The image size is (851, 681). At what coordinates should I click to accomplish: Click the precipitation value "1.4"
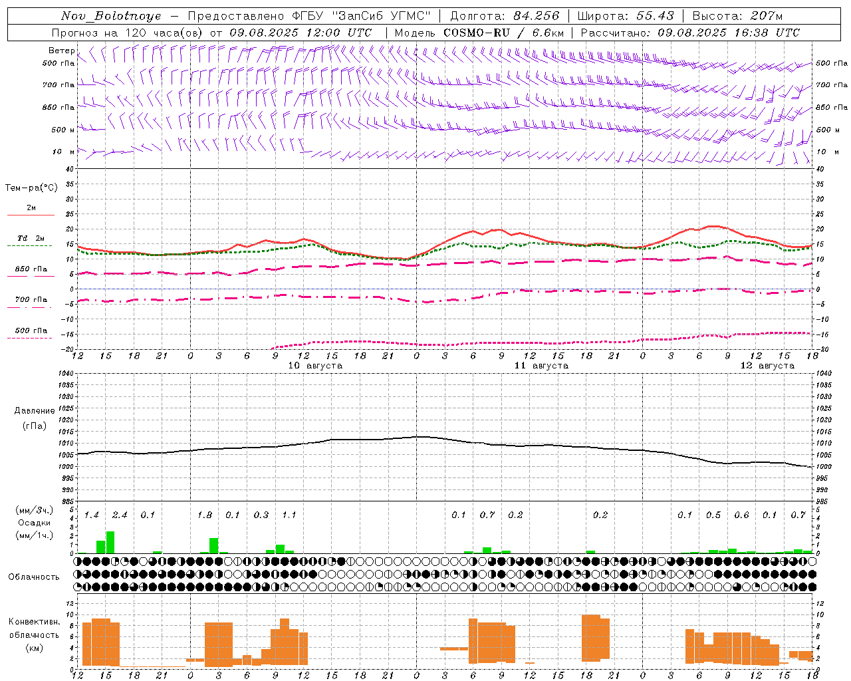(92, 515)
